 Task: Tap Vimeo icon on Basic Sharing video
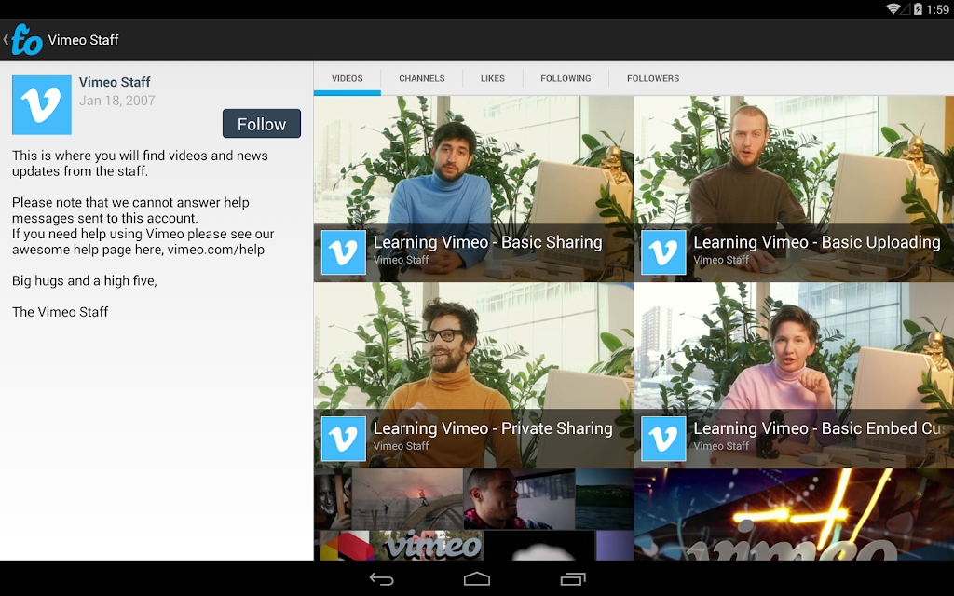click(x=344, y=252)
